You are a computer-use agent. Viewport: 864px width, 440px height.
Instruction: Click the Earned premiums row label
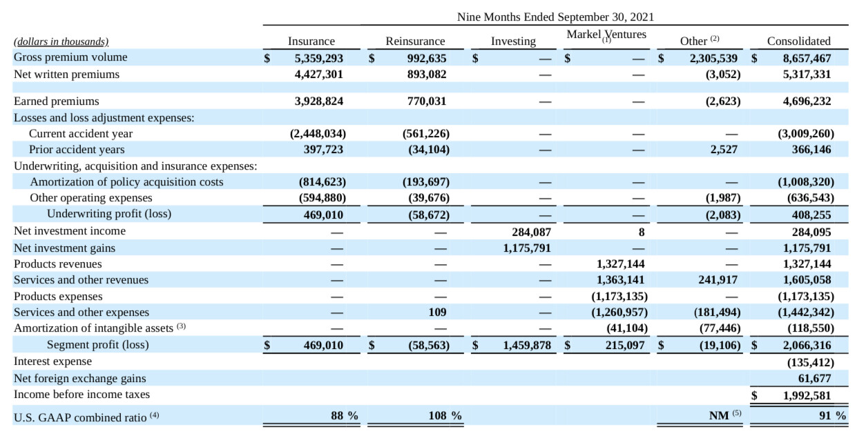[x=57, y=101]
